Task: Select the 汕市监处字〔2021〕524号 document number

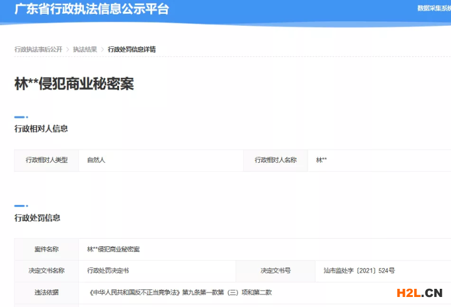Action: point(360,271)
